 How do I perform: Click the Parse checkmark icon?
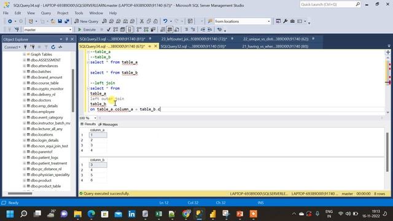click(109, 29)
